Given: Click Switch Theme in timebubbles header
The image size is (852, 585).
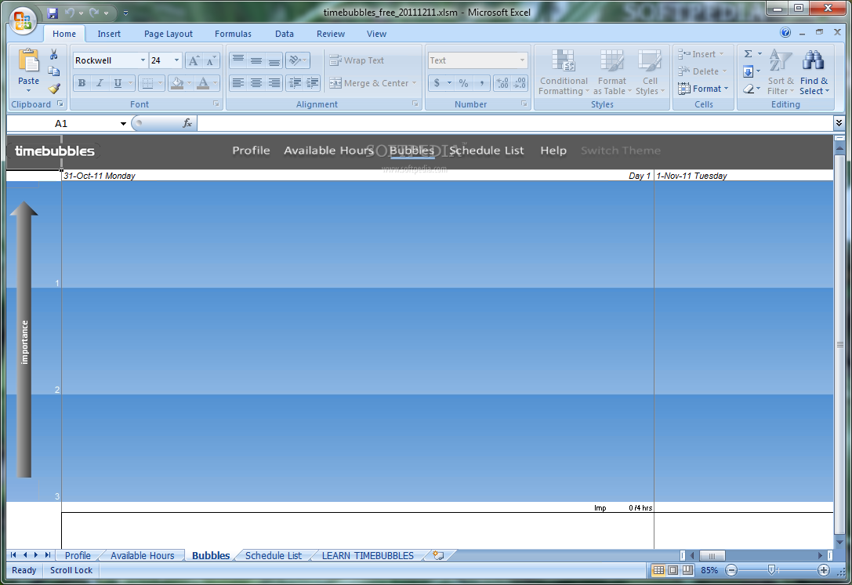Looking at the screenshot, I should coord(621,151).
